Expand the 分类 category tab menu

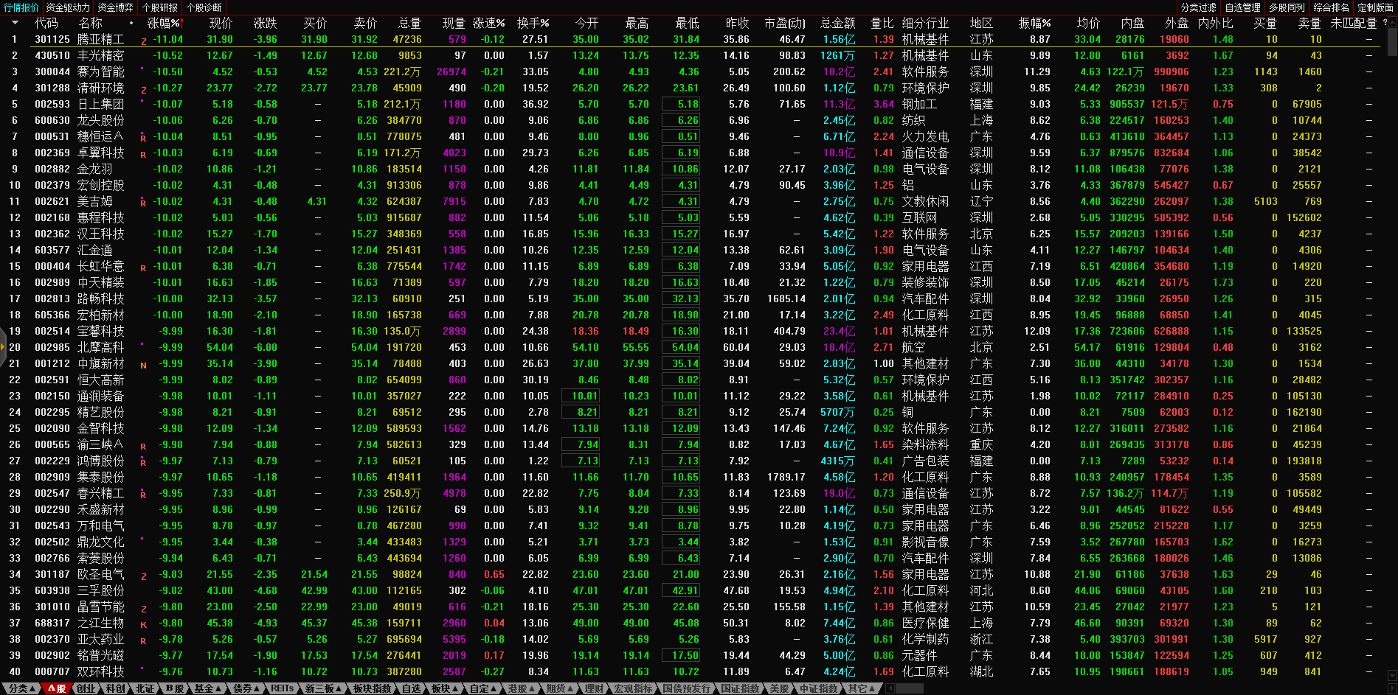21,688
